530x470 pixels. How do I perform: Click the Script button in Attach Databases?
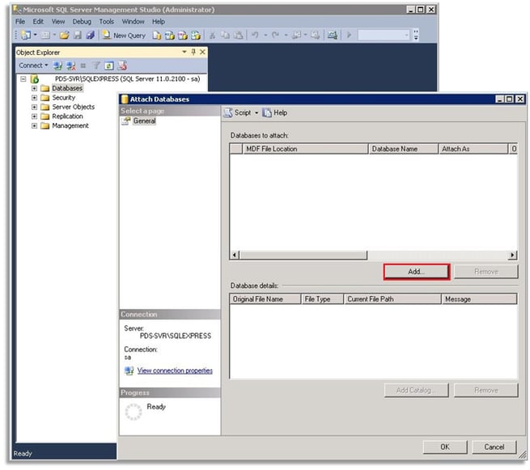238,112
